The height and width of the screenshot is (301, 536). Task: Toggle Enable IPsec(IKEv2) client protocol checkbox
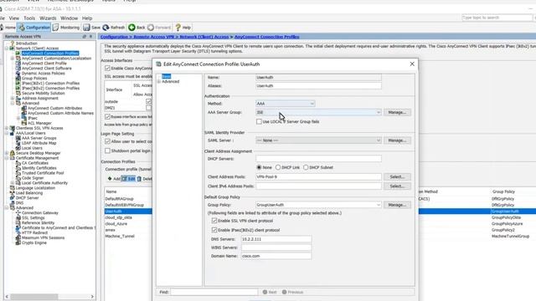[214, 230]
